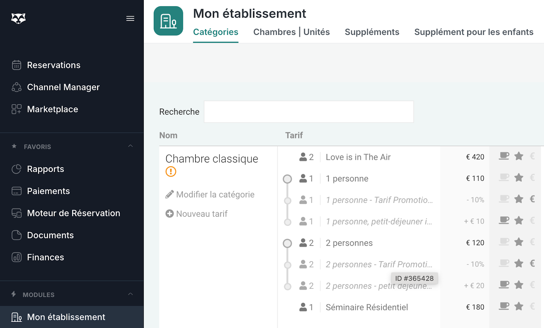Open Rapports in the favorites list
This screenshot has height=328, width=544.
point(46,169)
